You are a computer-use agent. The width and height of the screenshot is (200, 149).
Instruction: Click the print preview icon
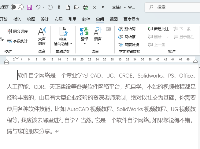point(86,7)
